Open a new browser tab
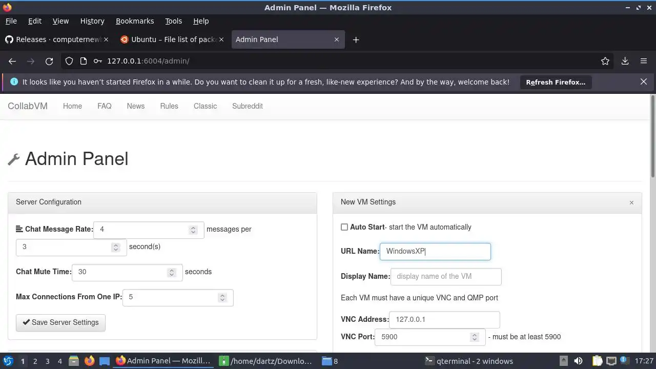The width and height of the screenshot is (656, 369). [x=356, y=39]
